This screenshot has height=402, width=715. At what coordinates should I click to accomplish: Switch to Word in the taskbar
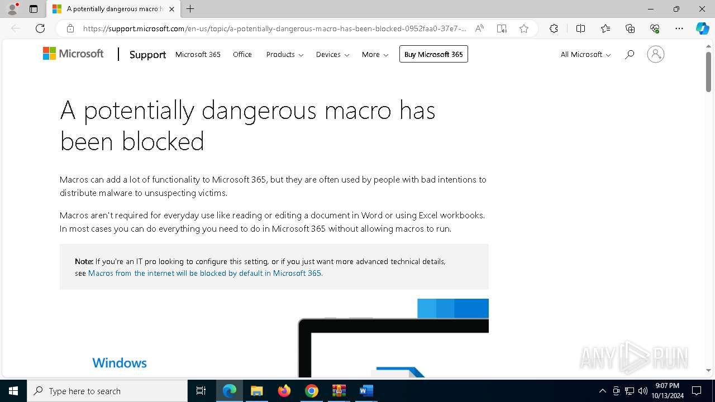[366, 391]
